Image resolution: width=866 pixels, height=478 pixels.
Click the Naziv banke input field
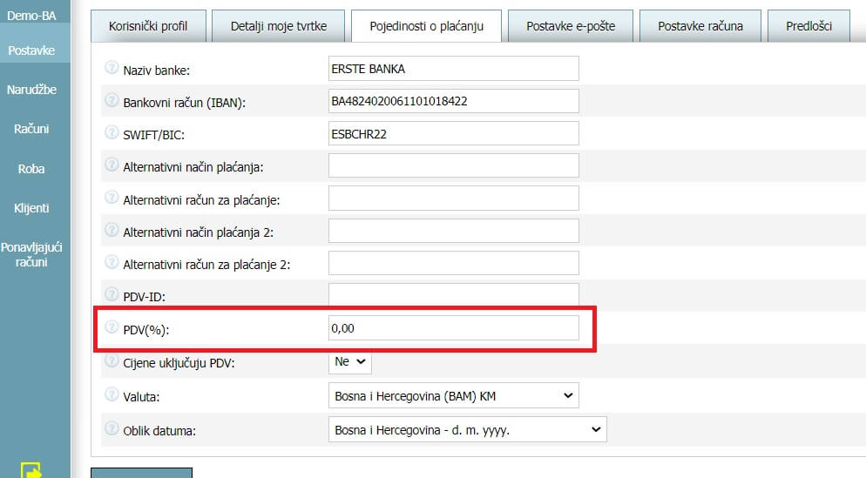point(453,69)
